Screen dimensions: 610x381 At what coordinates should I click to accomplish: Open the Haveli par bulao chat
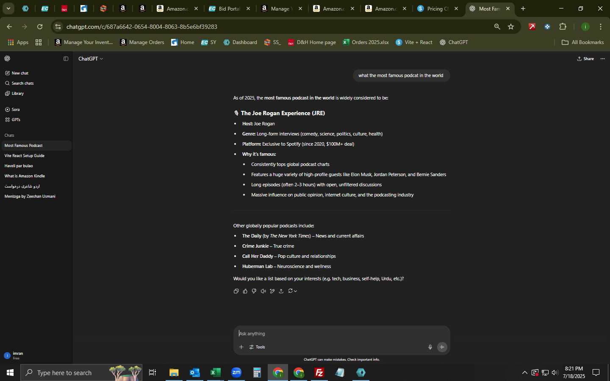click(36, 166)
